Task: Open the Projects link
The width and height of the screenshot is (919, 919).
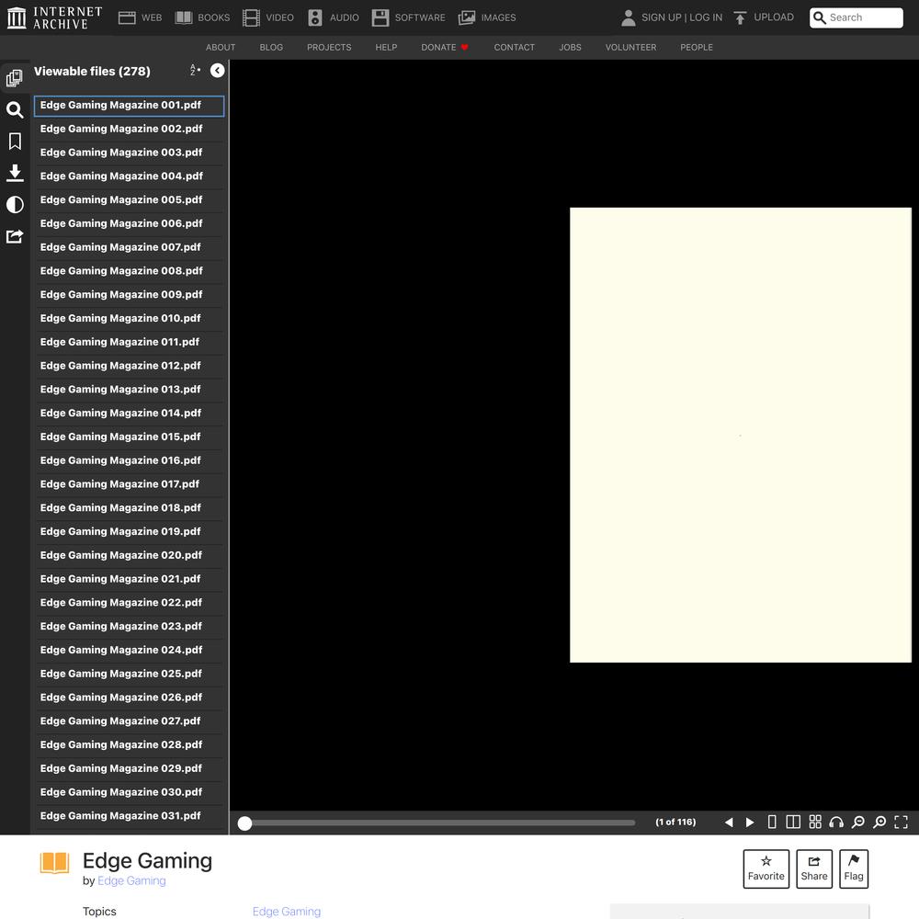Action: point(329,48)
